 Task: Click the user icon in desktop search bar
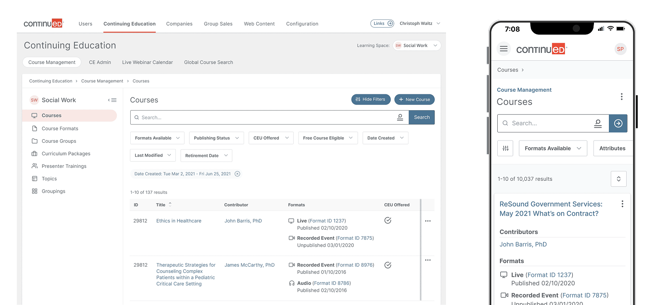(400, 117)
